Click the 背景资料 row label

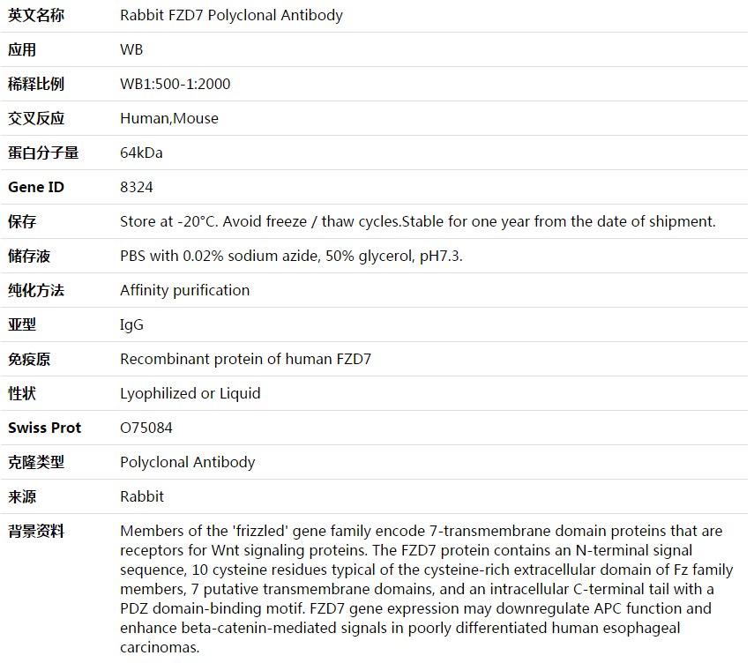tap(36, 532)
